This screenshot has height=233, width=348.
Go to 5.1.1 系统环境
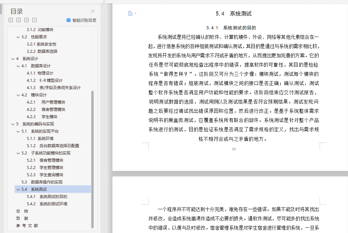point(40,139)
